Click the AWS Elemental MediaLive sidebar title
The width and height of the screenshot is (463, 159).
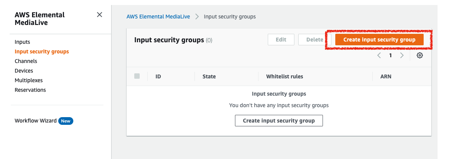click(40, 19)
